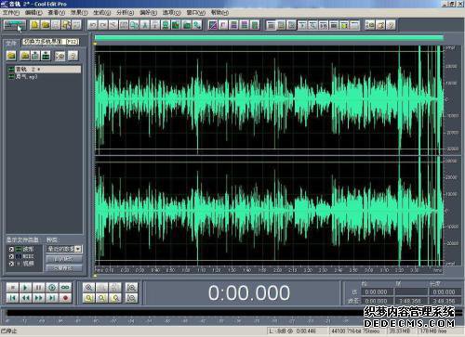Open the 效果 (Effects) menu
Image resolution: width=465 pixels, height=337 pixels.
(79, 12)
